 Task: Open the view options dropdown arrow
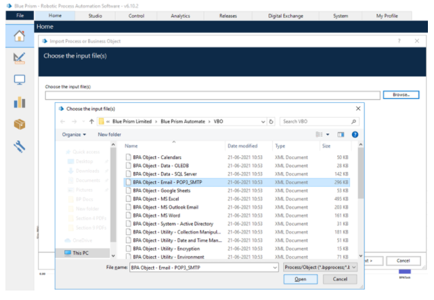[x=328, y=135]
